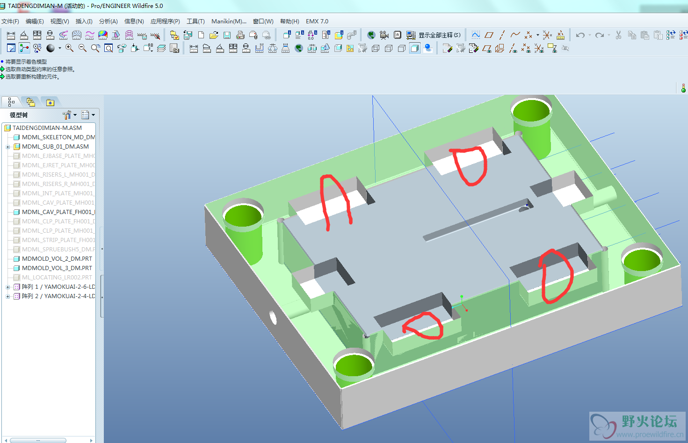Toggle the hidden line display icon

pyautogui.click(x=389, y=48)
